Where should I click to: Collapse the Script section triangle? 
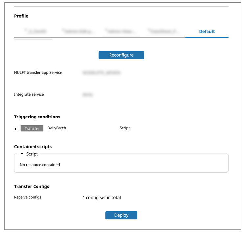[22, 154]
